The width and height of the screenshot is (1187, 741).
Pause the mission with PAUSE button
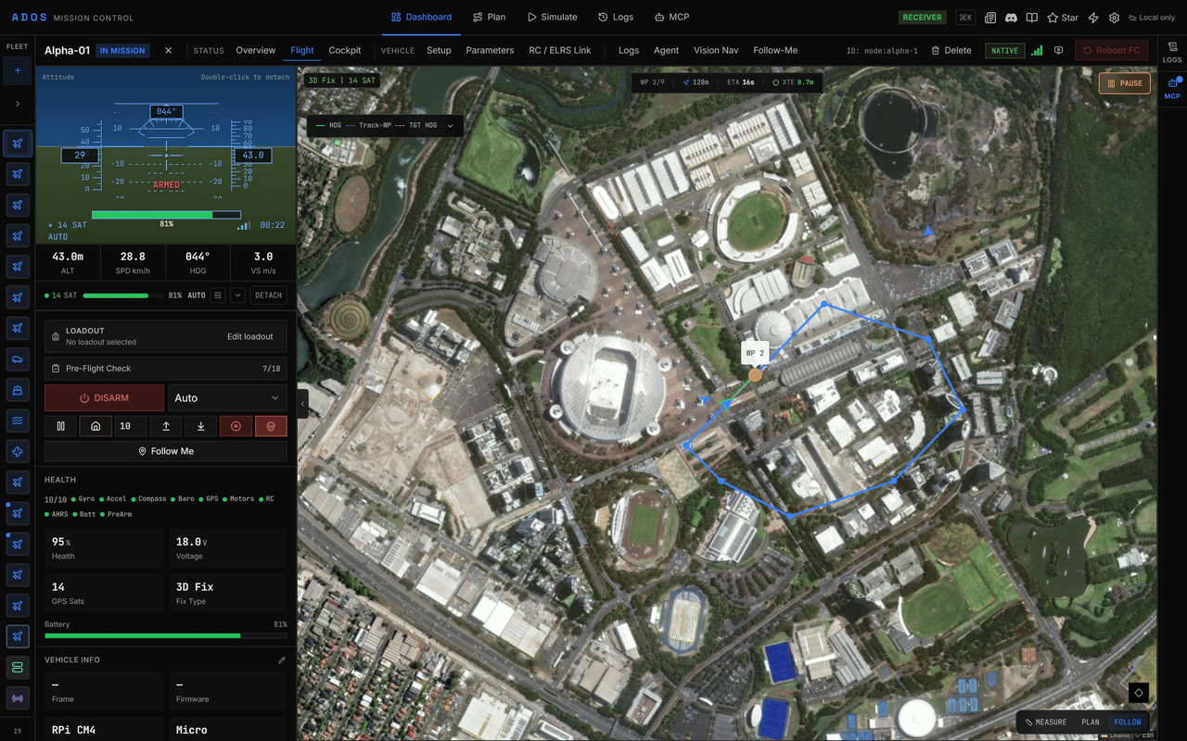coord(1124,83)
